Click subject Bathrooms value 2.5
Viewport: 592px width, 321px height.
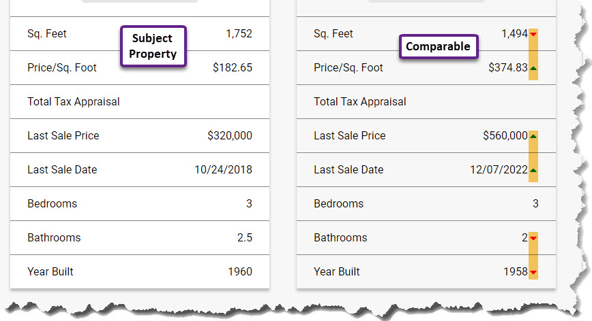pyautogui.click(x=245, y=238)
